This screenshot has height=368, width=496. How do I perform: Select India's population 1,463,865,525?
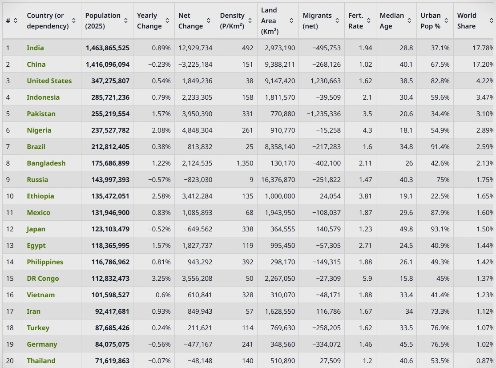click(108, 48)
